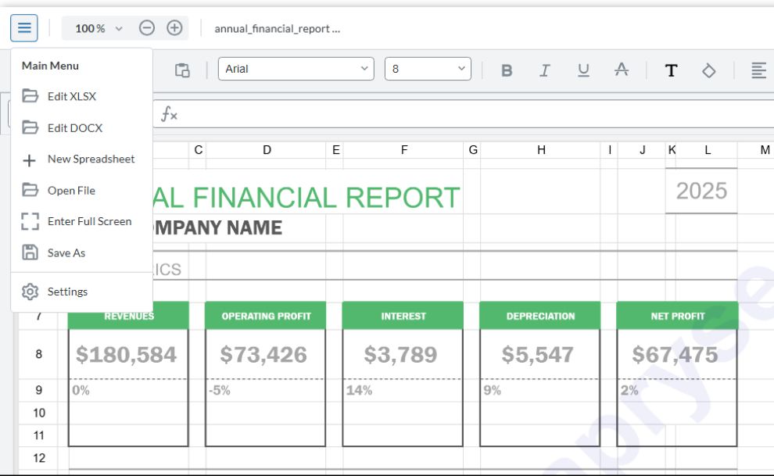The height and width of the screenshot is (476, 774).
Task: Click the 2025 year cell
Action: [x=701, y=191]
